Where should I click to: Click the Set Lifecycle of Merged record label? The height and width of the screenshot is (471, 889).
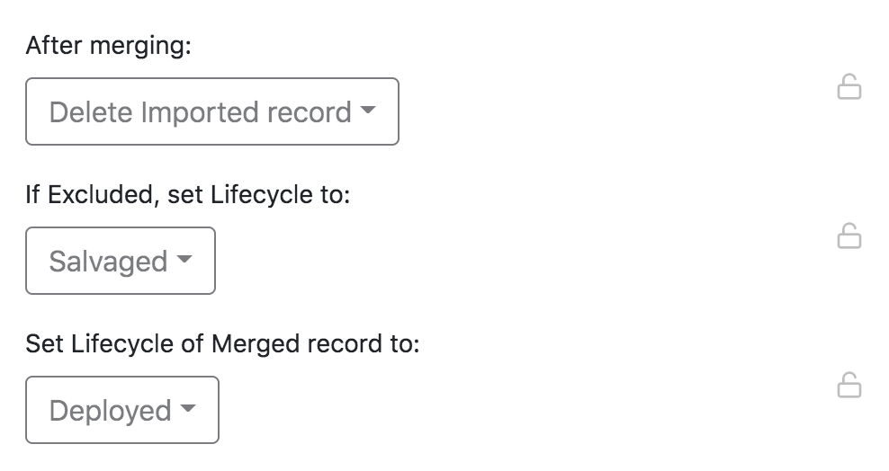point(222,343)
